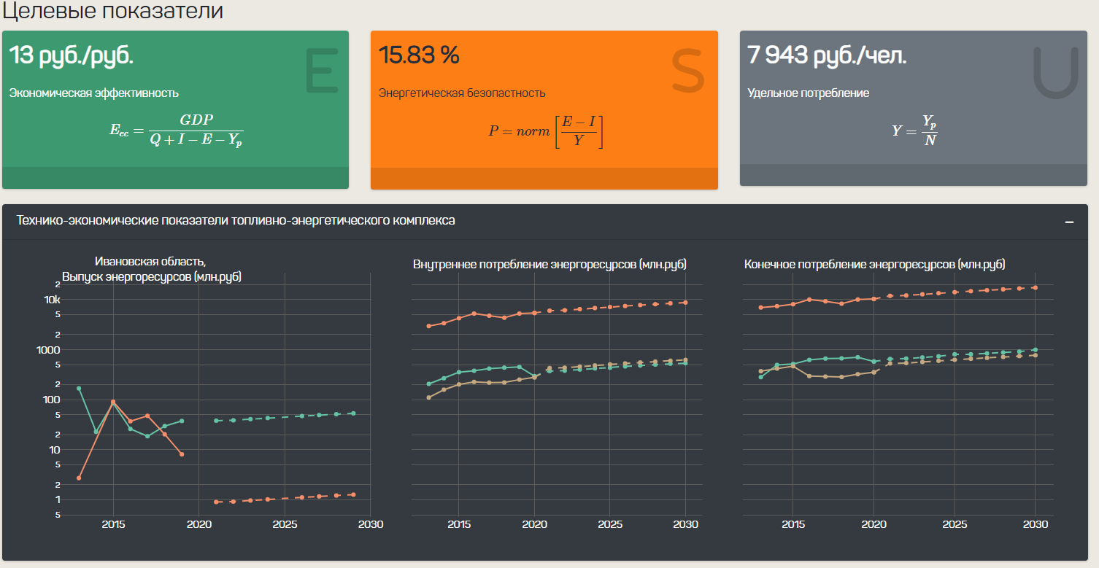Click the large U icon on grey card
Image resolution: width=1099 pixels, height=568 pixels.
1055,71
